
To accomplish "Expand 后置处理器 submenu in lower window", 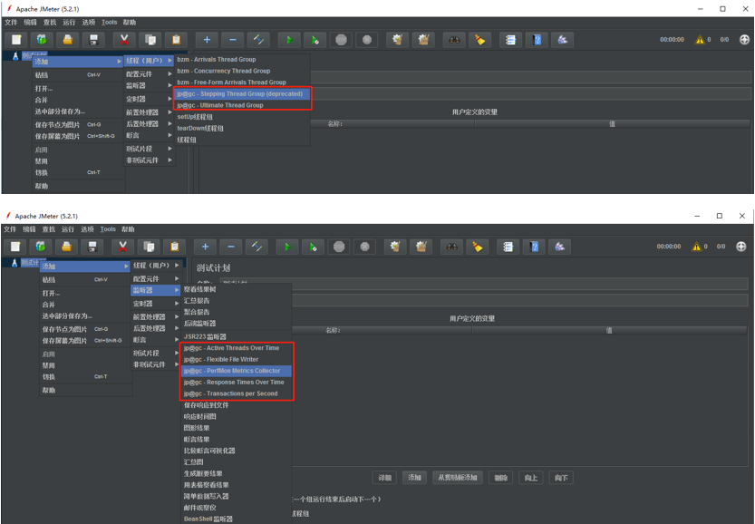I will tap(156, 328).
